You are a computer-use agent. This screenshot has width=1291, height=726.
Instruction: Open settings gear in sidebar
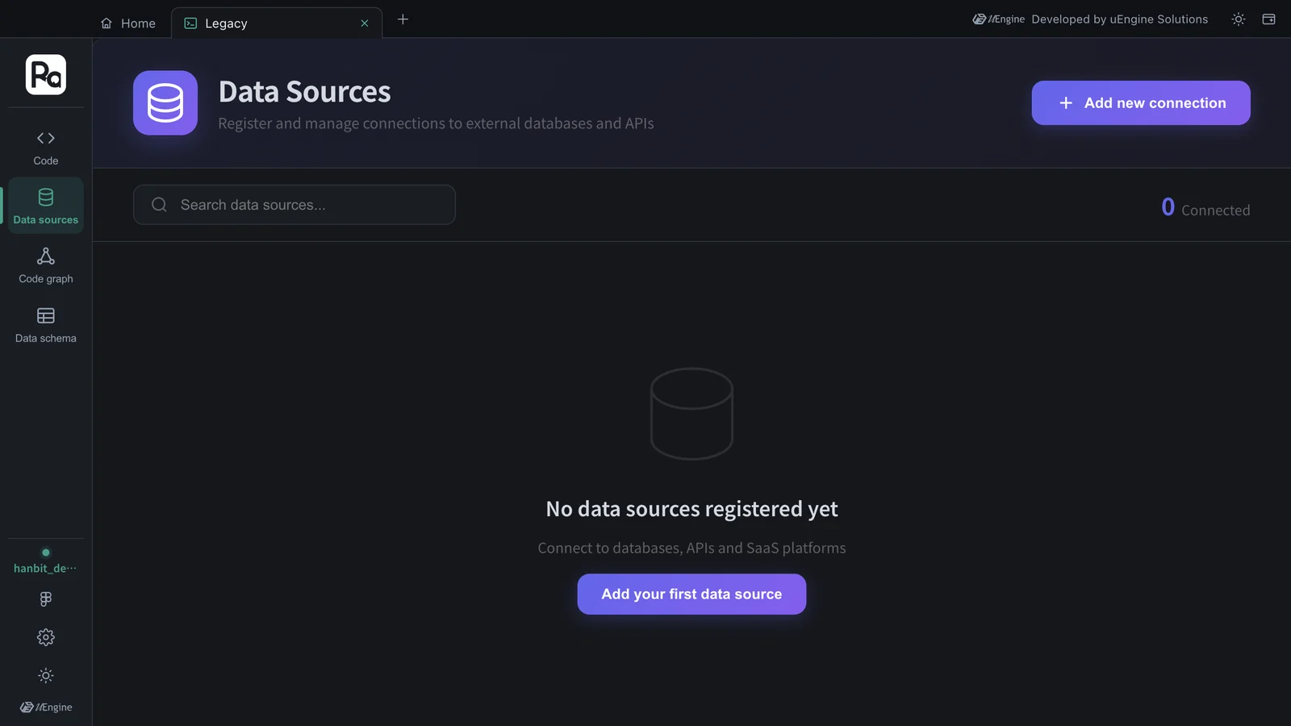(46, 637)
